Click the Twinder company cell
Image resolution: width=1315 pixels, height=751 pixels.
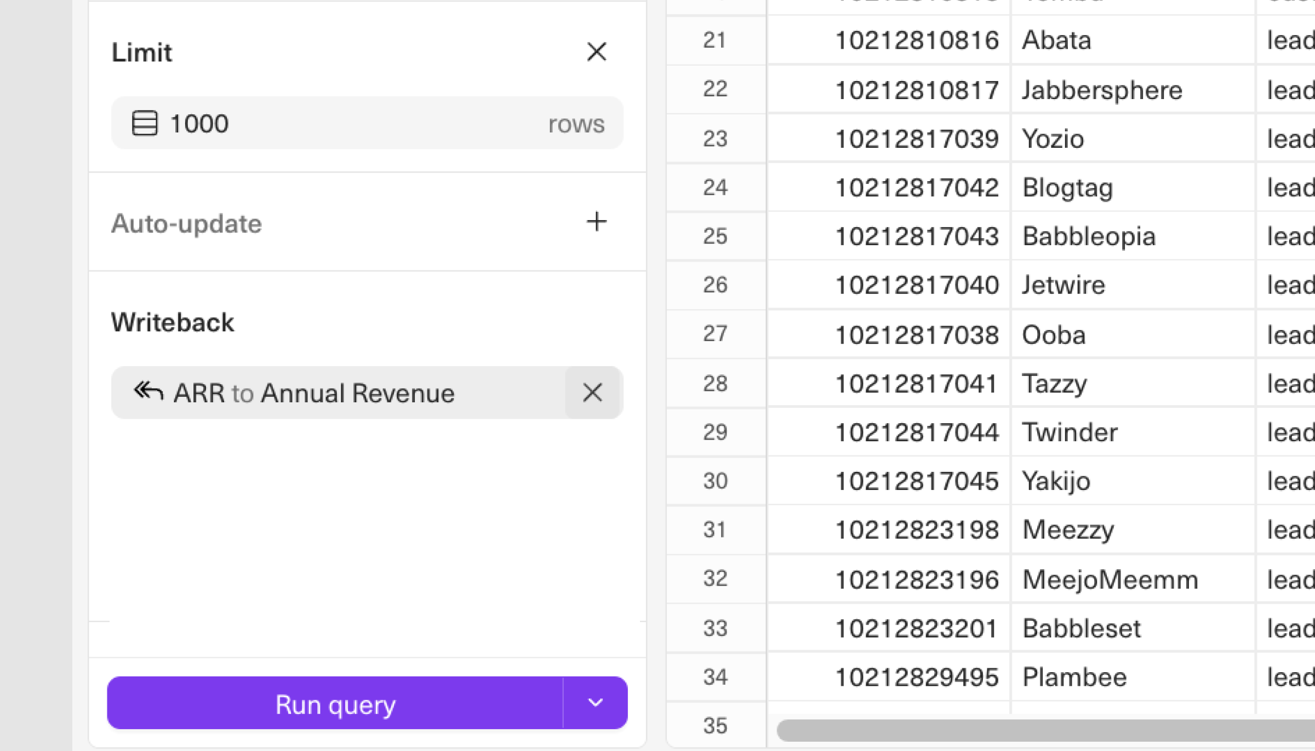[1070, 432]
